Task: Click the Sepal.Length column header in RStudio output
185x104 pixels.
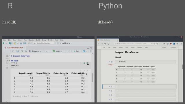Action: [26, 73]
